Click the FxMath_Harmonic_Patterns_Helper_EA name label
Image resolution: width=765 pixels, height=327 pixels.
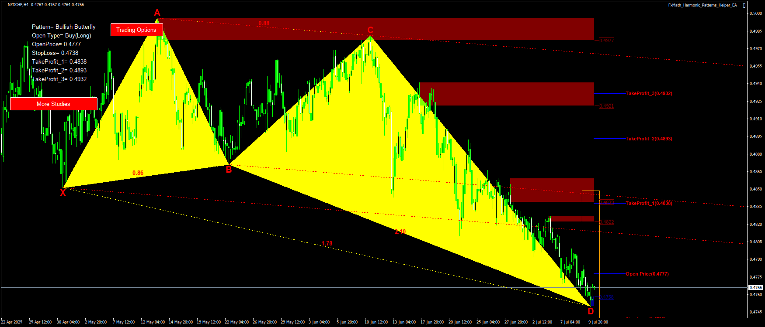(x=702, y=5)
